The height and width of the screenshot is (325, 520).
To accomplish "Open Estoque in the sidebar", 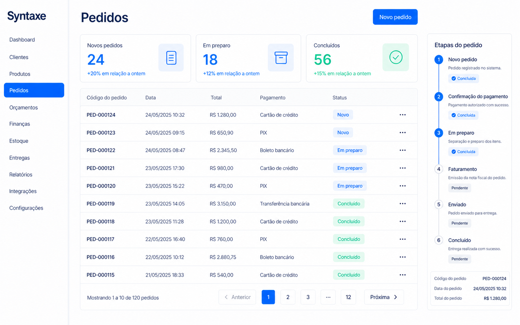I will pyautogui.click(x=19, y=141).
